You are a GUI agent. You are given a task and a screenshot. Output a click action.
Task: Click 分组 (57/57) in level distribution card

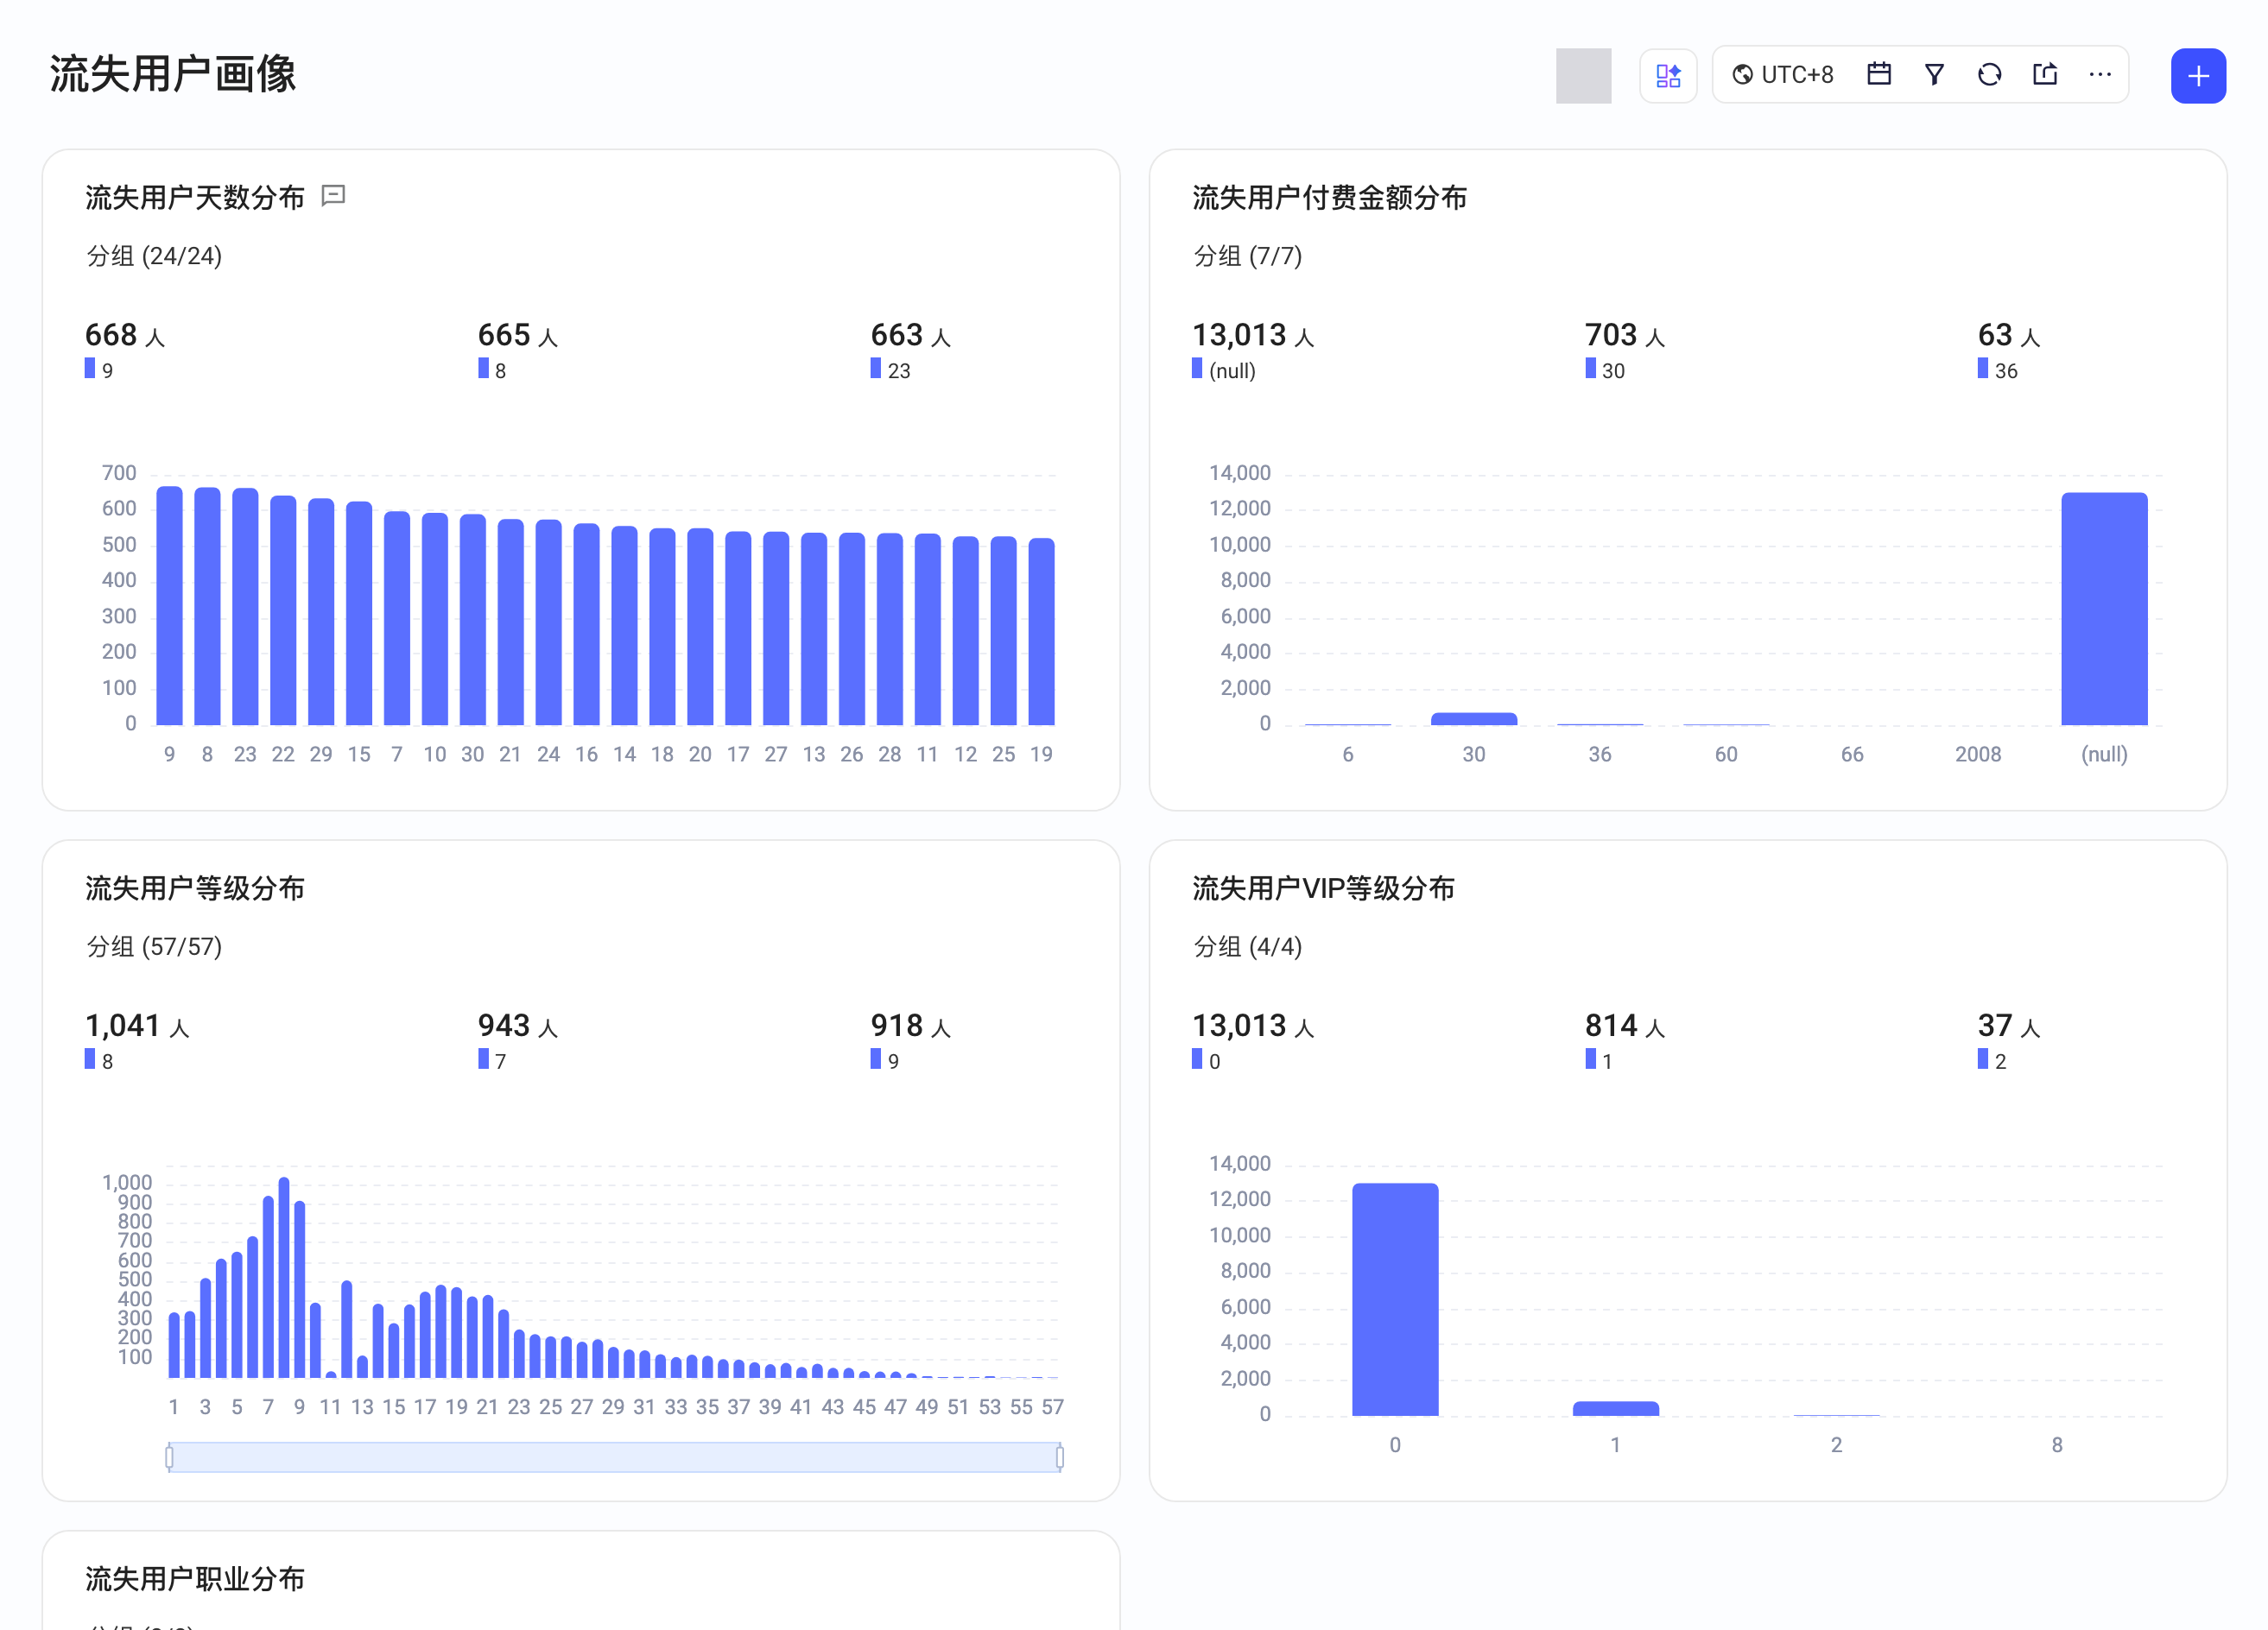154,946
